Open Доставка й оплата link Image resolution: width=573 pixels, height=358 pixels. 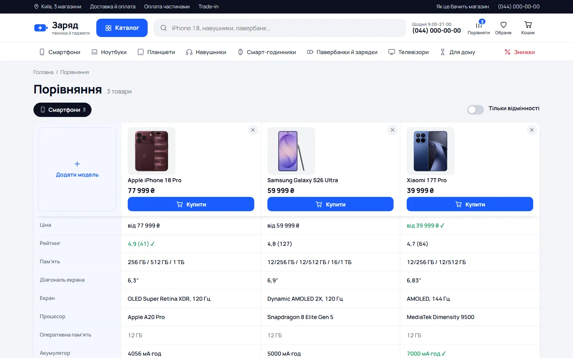(x=113, y=6)
